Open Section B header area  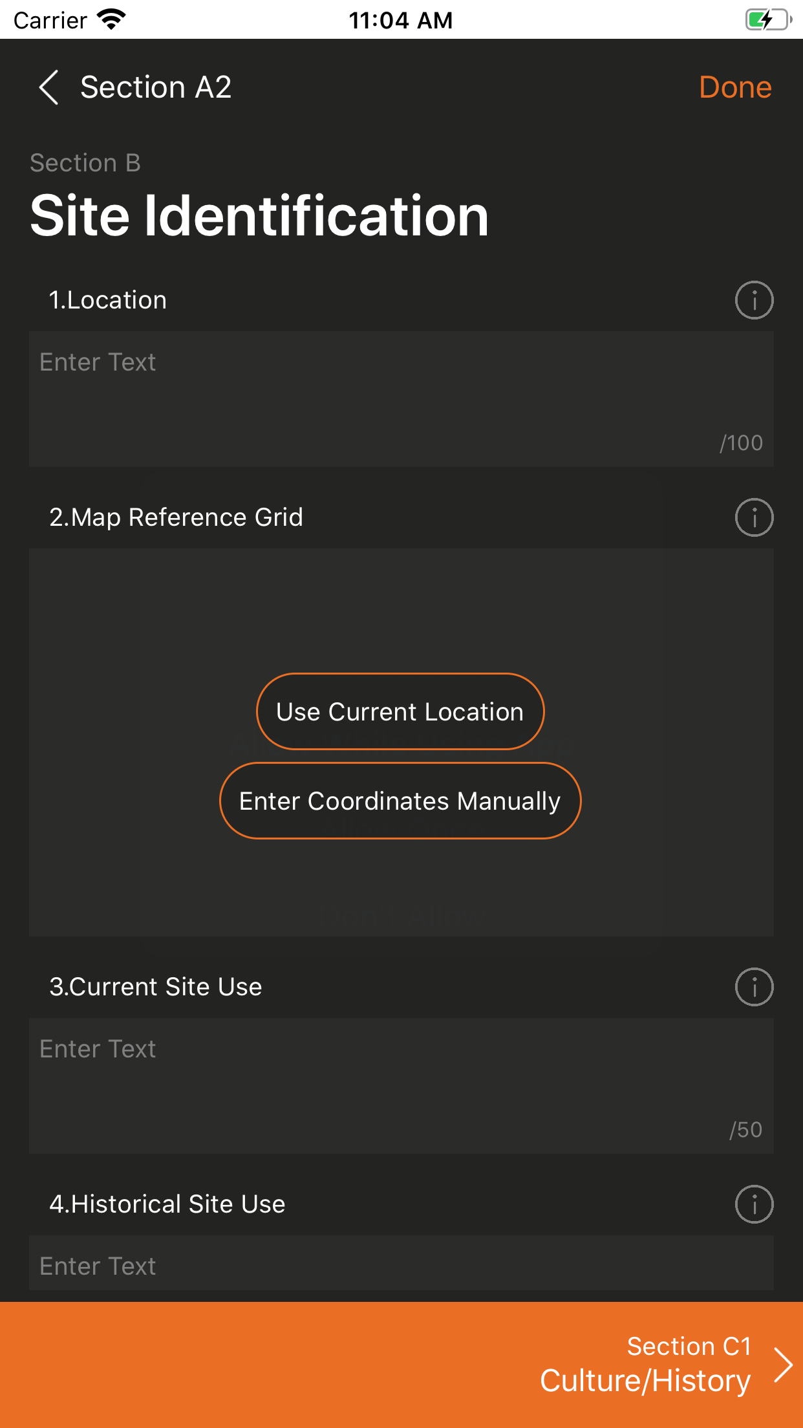click(x=86, y=162)
